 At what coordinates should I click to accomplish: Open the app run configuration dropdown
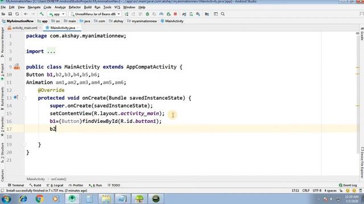(57, 14)
